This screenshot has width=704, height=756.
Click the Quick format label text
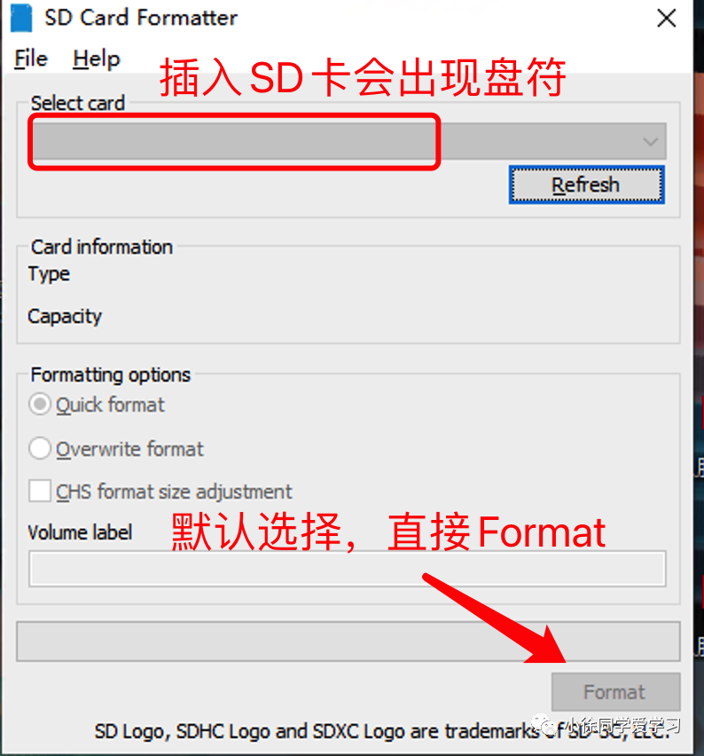coord(110,405)
